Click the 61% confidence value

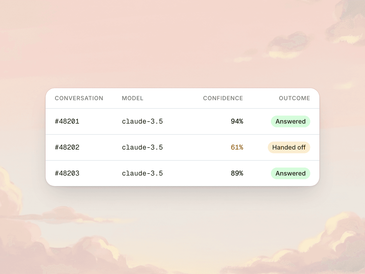click(237, 147)
